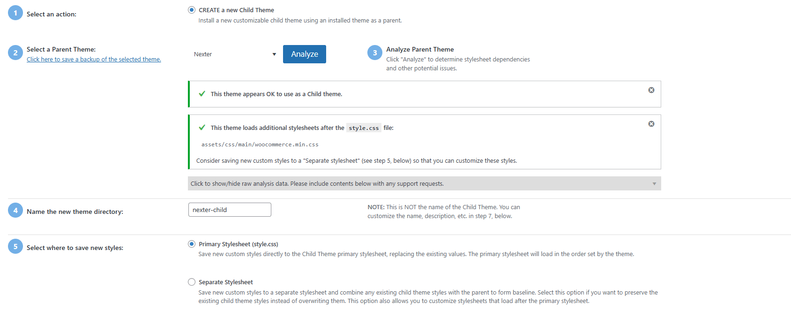The height and width of the screenshot is (318, 791).
Task: Dismiss the additional stylesheets notice
Action: (x=651, y=124)
